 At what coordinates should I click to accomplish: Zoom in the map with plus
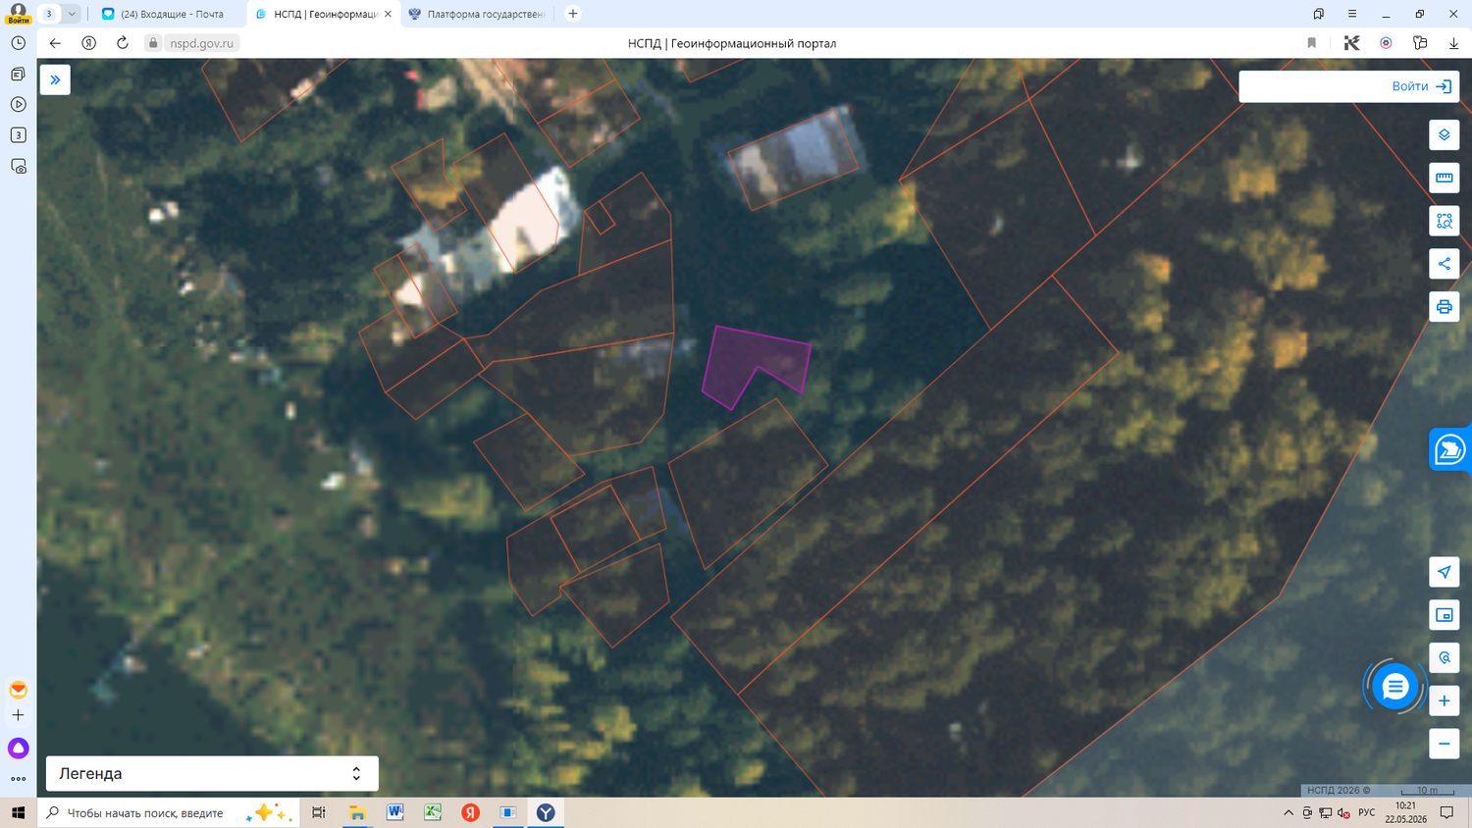1444,700
